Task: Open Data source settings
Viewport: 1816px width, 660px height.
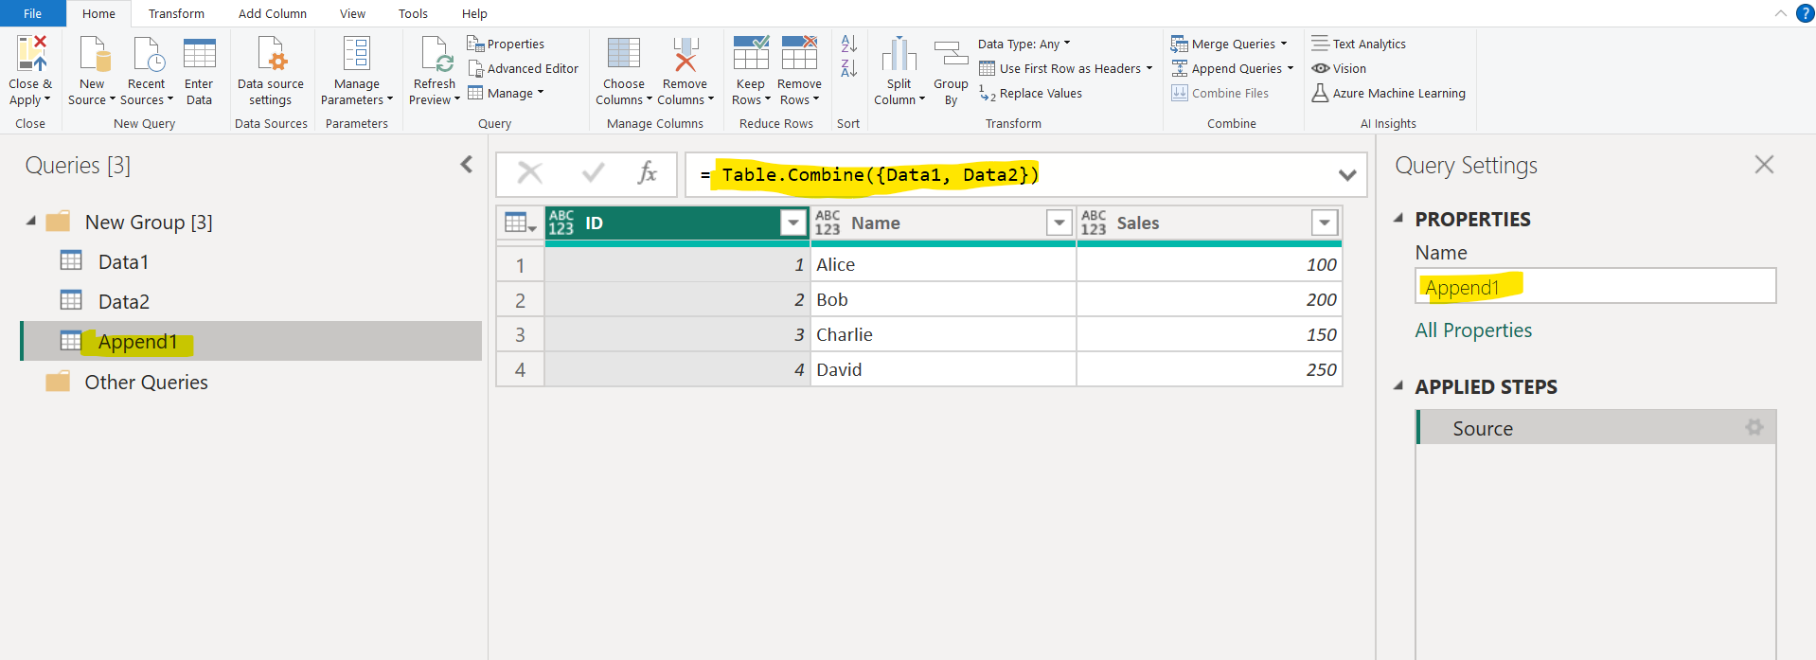Action: tap(271, 55)
